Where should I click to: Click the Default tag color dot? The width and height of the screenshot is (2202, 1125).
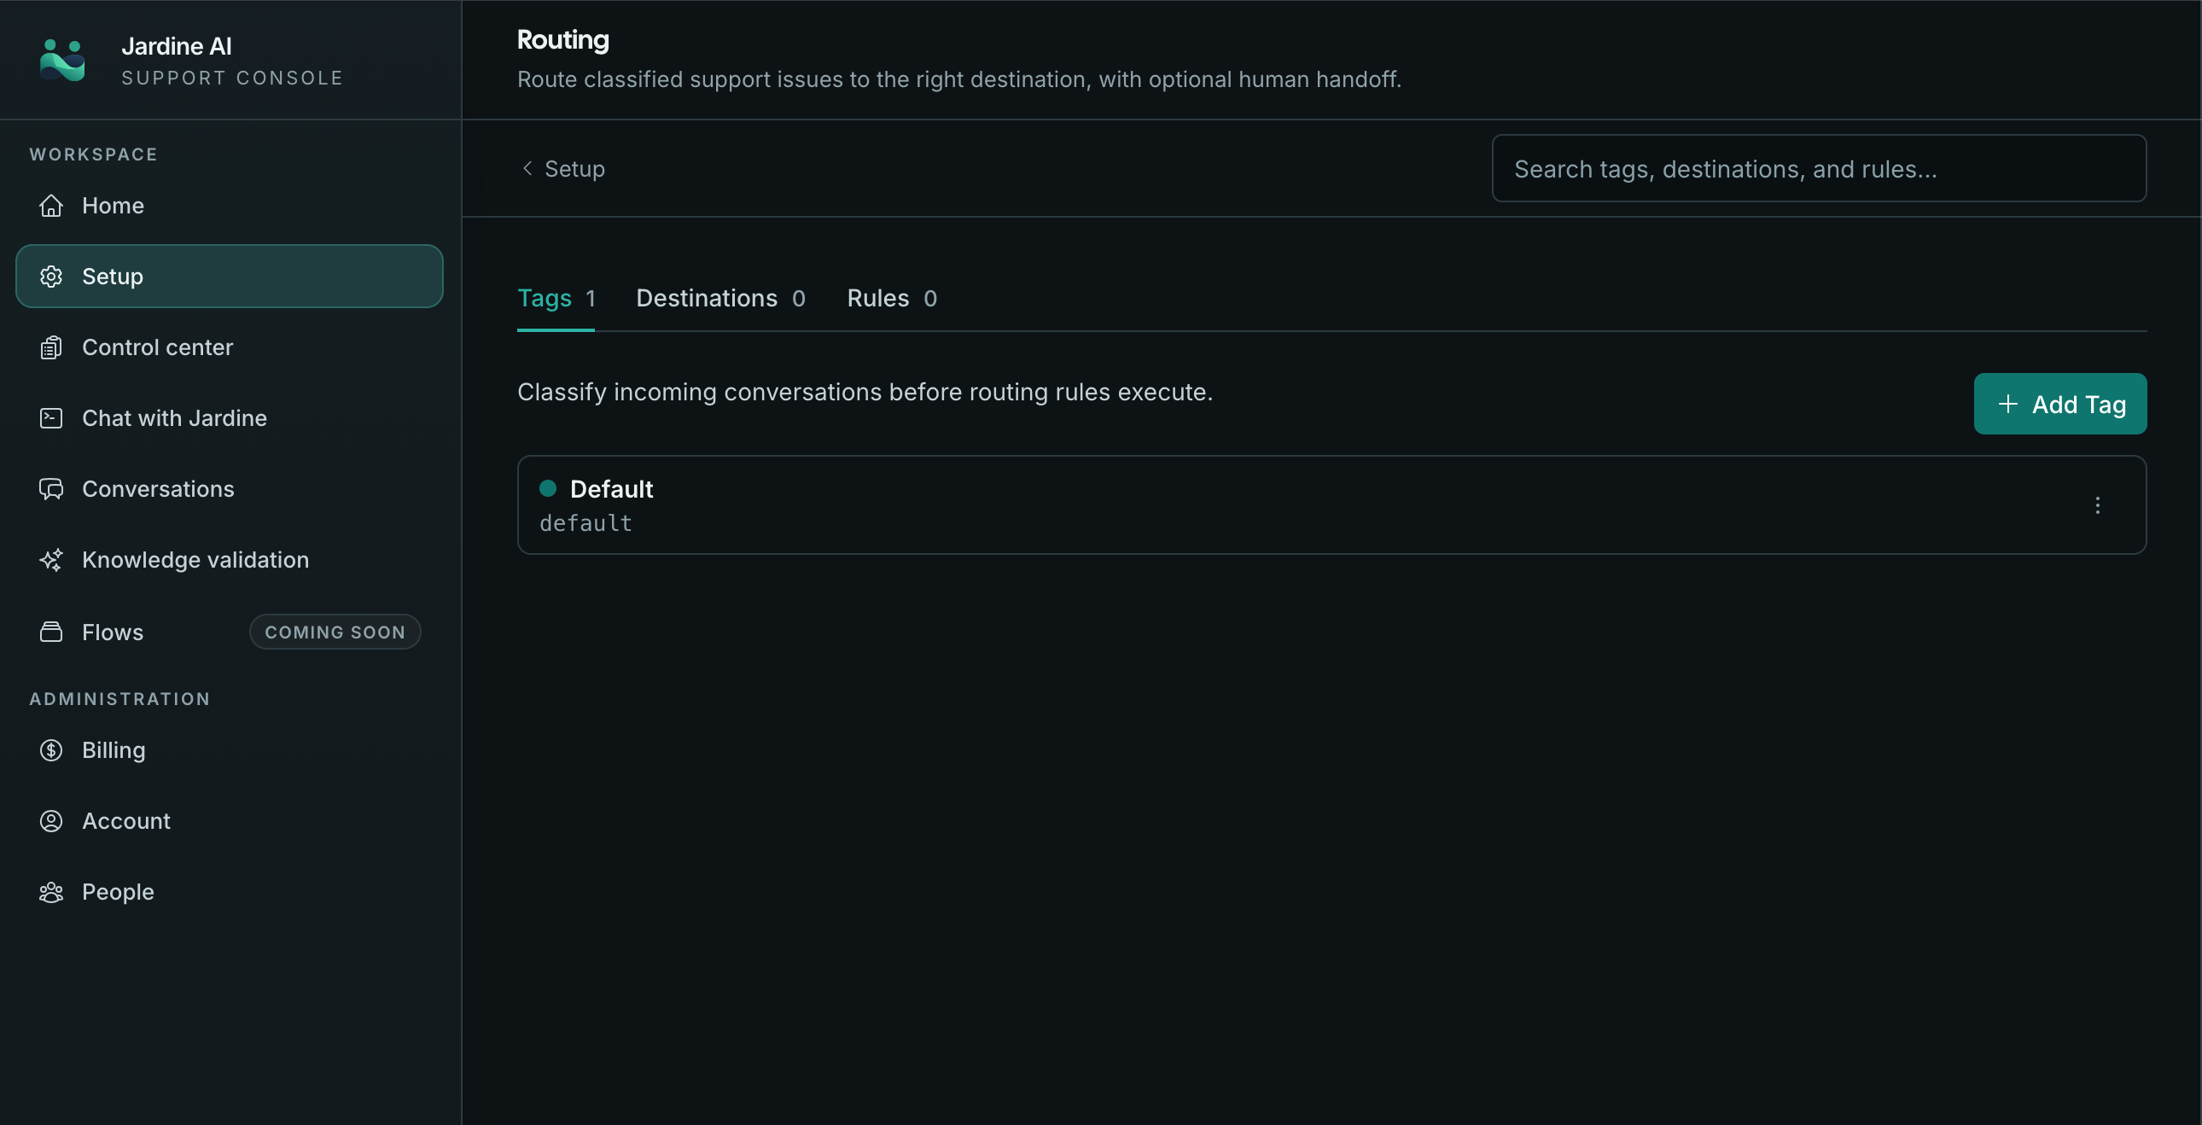pos(548,488)
